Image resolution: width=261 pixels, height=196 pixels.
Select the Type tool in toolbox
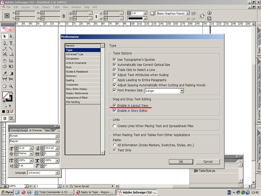pos(11,43)
